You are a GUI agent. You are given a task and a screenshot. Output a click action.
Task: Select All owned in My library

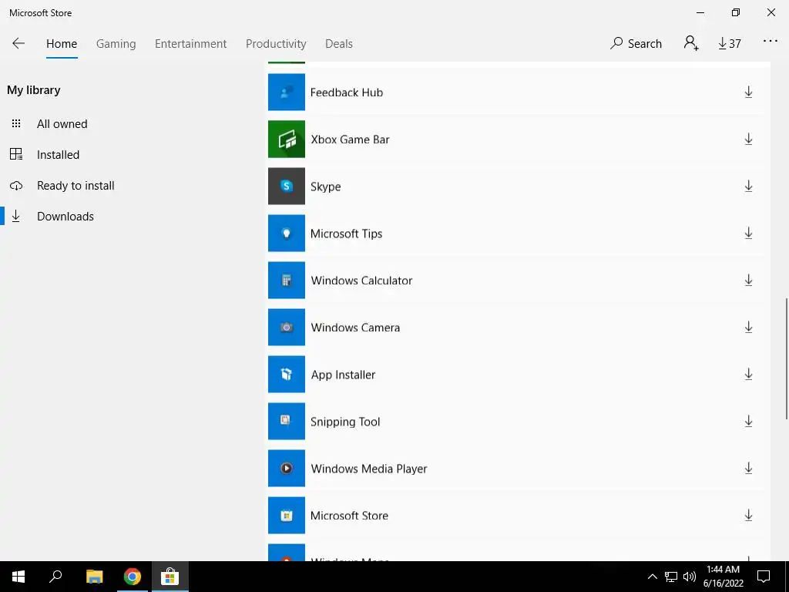[x=62, y=124]
